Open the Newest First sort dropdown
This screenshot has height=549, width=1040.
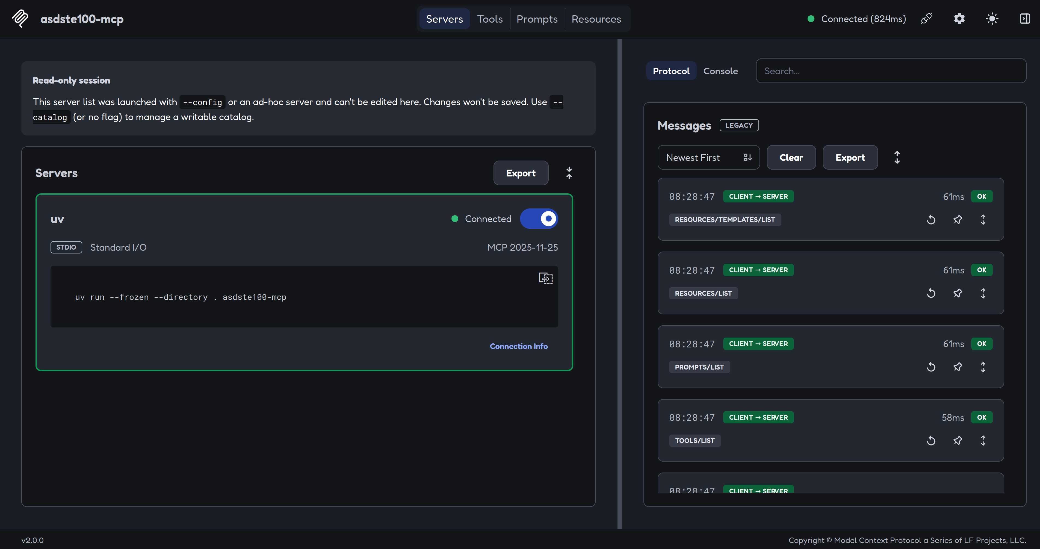pos(708,157)
